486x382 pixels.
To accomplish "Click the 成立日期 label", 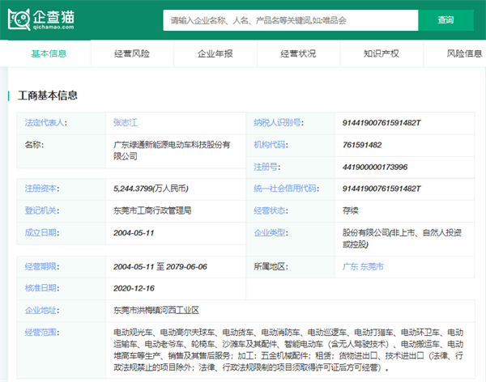I will [42, 232].
